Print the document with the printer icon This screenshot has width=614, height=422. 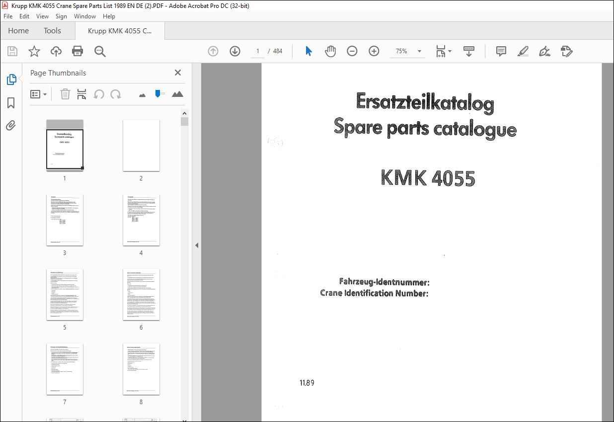(77, 51)
